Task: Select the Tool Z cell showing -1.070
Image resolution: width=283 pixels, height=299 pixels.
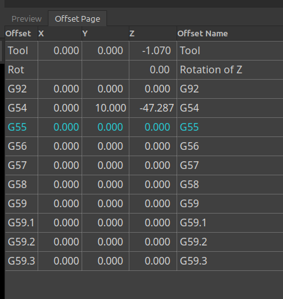Action: [153, 50]
